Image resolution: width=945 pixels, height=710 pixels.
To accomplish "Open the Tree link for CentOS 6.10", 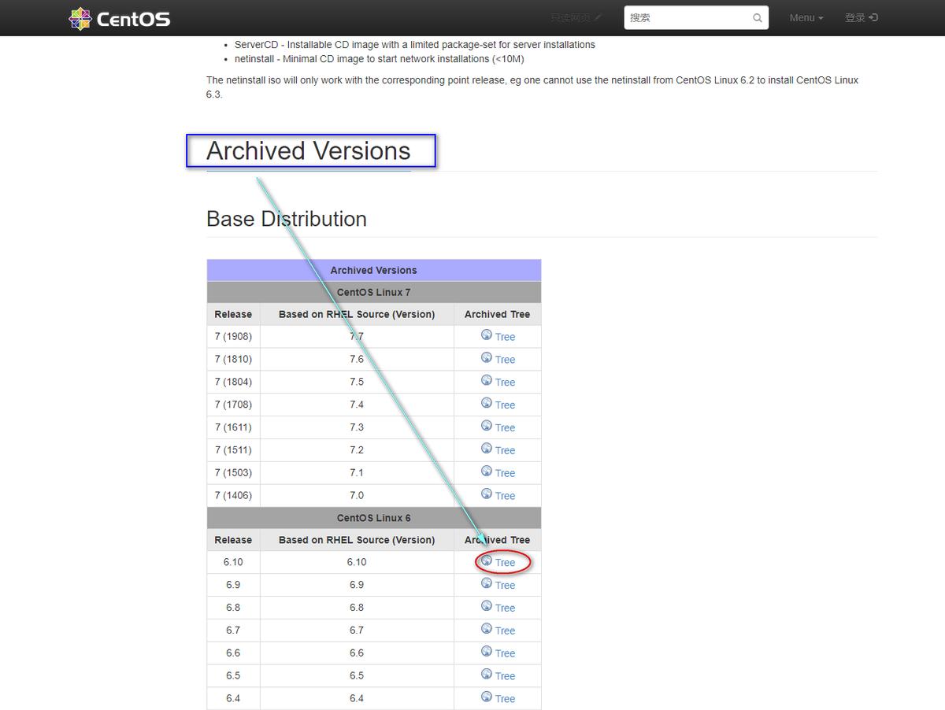I will [x=505, y=563].
